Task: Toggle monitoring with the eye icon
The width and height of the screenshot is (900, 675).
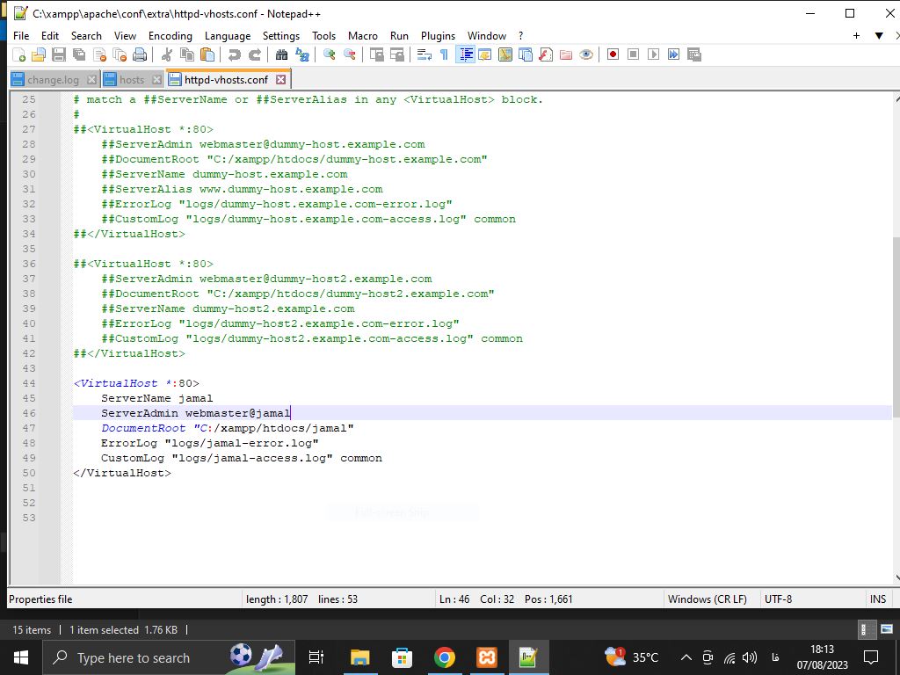Action: 586,54
